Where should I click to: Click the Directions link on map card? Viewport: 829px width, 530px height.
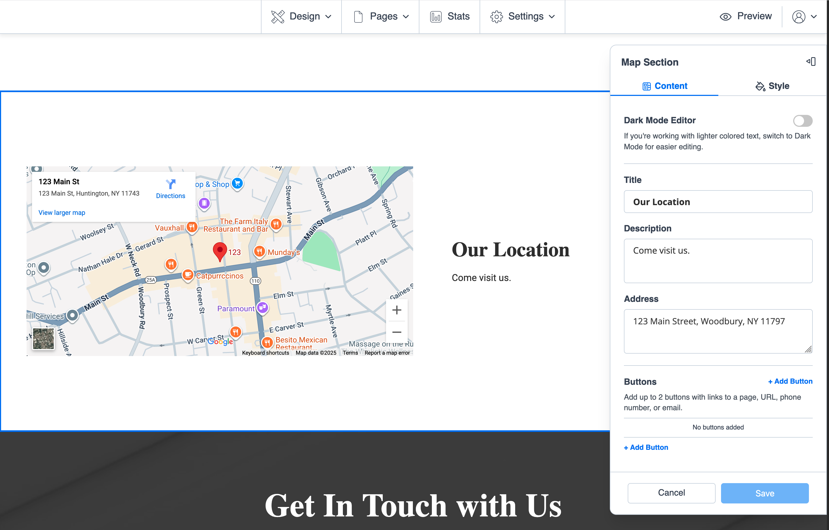click(x=171, y=196)
